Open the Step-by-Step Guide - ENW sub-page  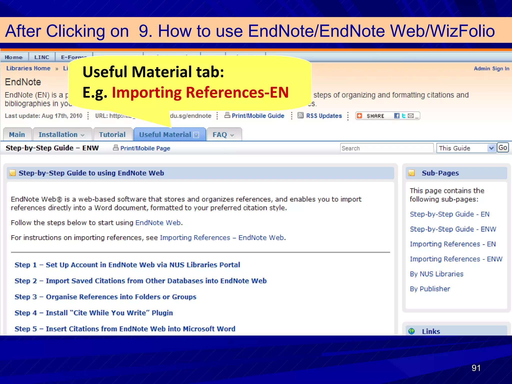453,229
